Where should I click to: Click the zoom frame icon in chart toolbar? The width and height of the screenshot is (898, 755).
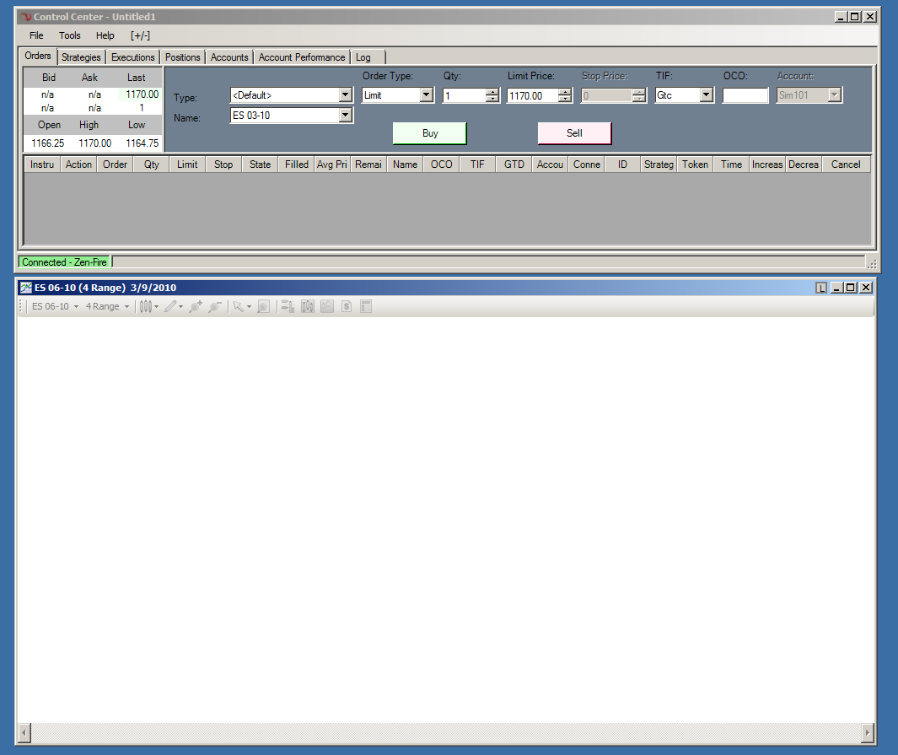coord(263,306)
